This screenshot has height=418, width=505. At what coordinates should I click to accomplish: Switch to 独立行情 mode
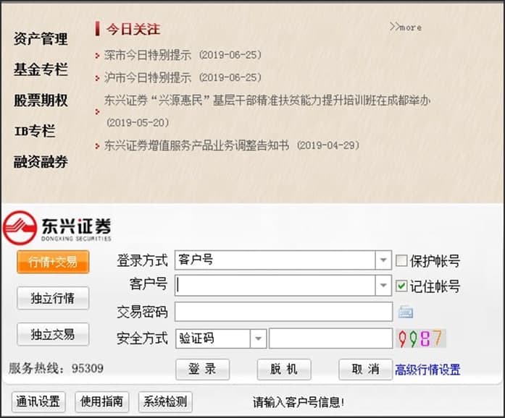[53, 298]
